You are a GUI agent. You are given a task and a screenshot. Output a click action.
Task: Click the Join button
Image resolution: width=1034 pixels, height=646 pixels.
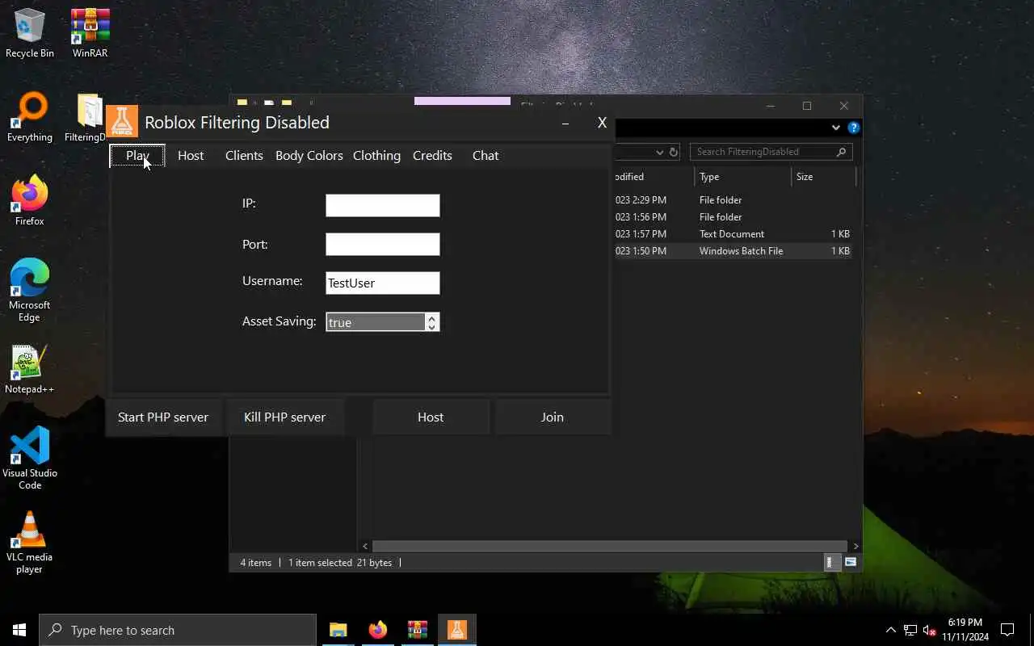[553, 417]
